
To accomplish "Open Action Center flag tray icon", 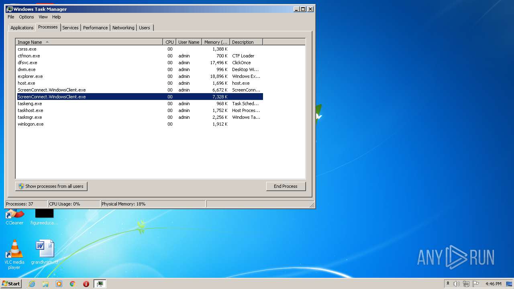I will (x=475, y=284).
